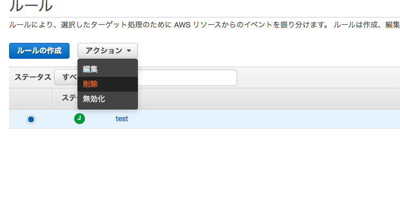Click empty white area below rules table
The width and height of the screenshot is (400, 198).
pyautogui.click(x=204, y=163)
